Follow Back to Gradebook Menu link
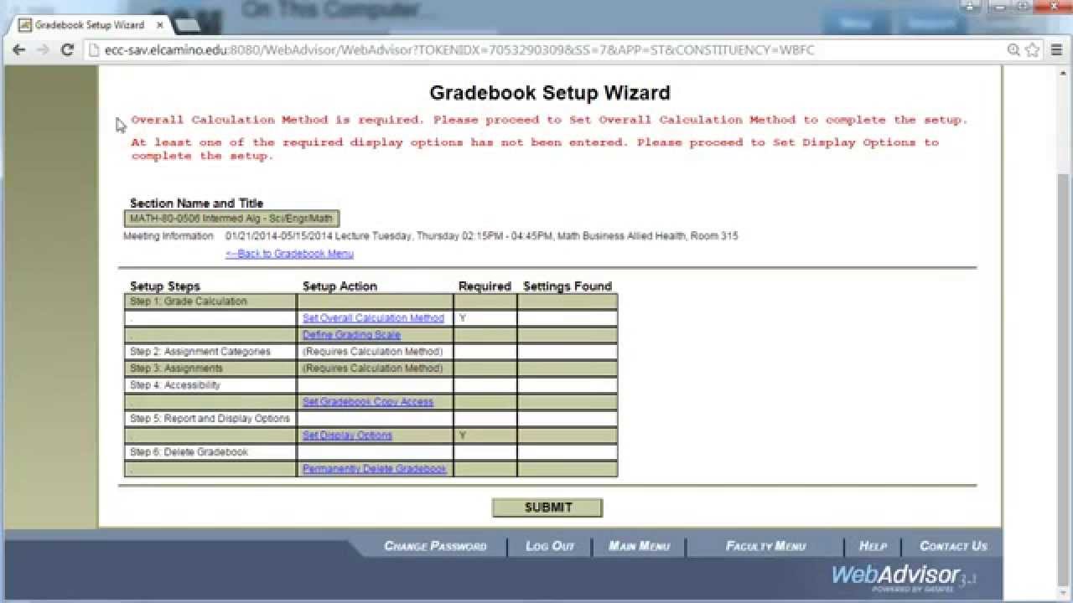Screen dimensions: 1073x603 [x=289, y=254]
